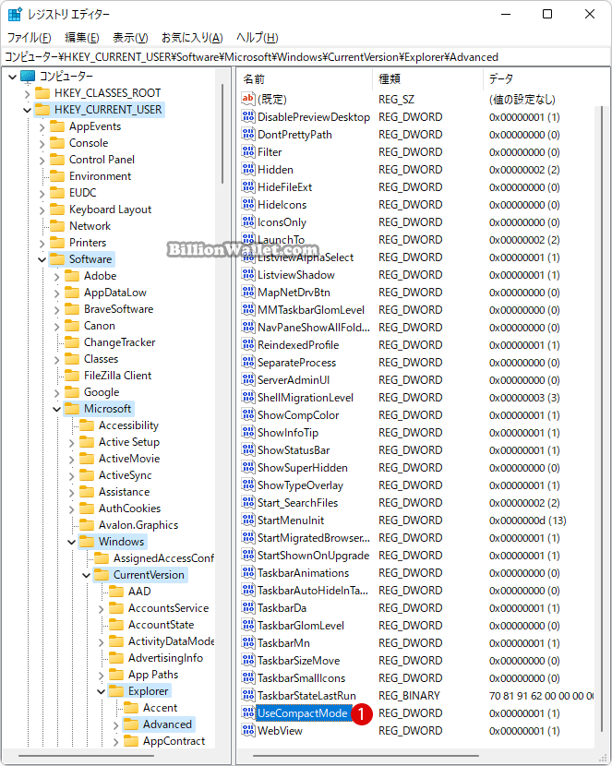Click the DWORD icon beside ListviewShadow

coord(248,274)
